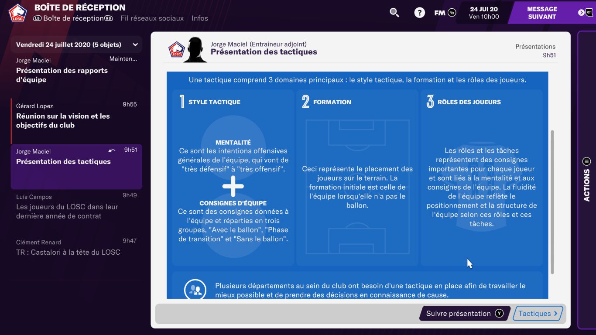
Task: Click the replied arrow icon on Présentation des tactiques
Action: point(112,150)
